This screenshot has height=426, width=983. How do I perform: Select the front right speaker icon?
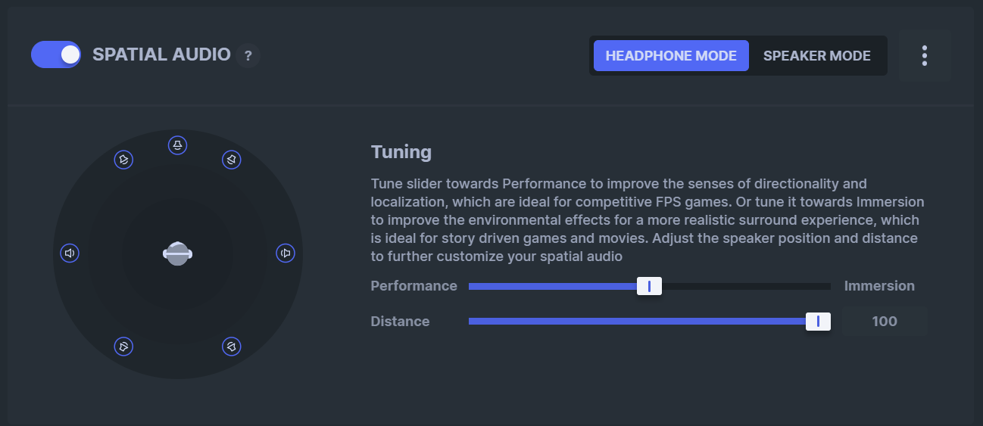(232, 160)
